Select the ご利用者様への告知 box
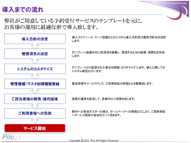Viewport: 191px width, 143px height. click(x=35, y=113)
